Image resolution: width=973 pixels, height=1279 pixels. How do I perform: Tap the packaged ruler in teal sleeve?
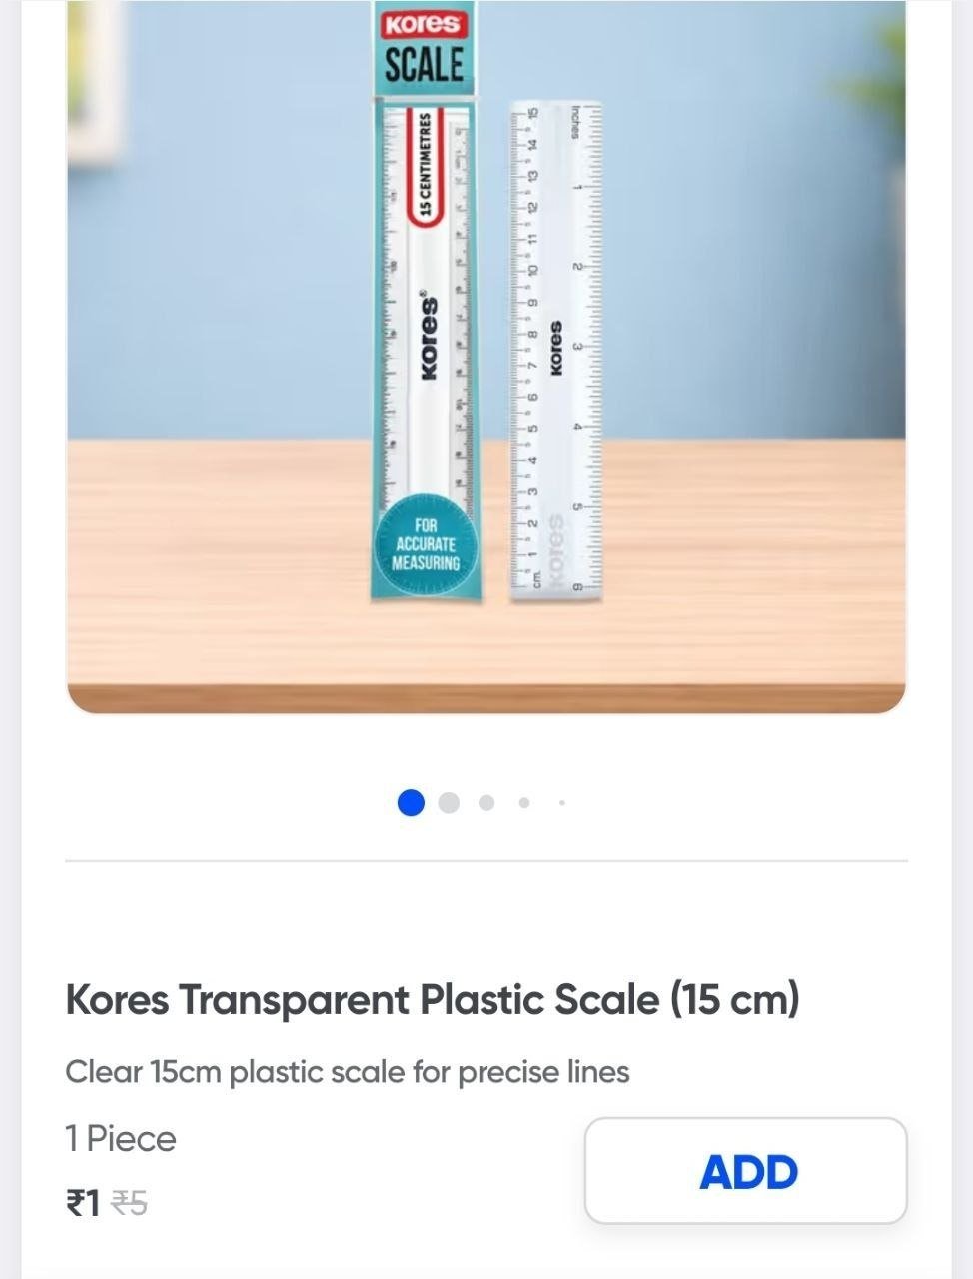tap(427, 300)
